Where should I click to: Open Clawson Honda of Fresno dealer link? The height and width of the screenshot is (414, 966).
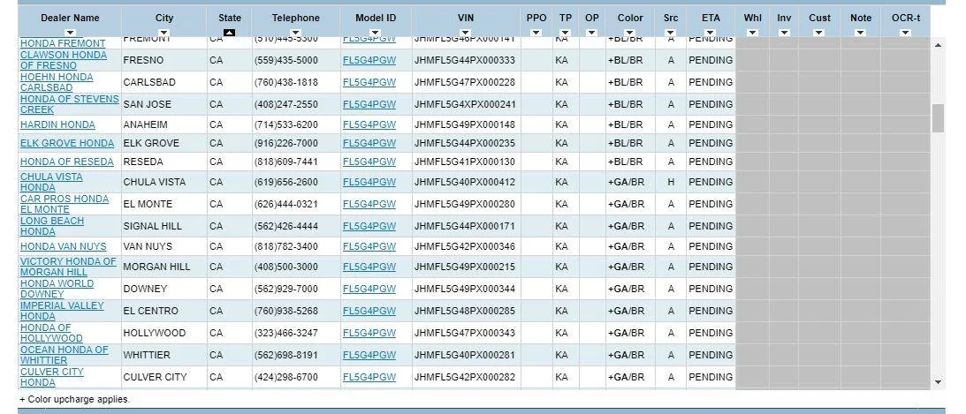coord(64,60)
